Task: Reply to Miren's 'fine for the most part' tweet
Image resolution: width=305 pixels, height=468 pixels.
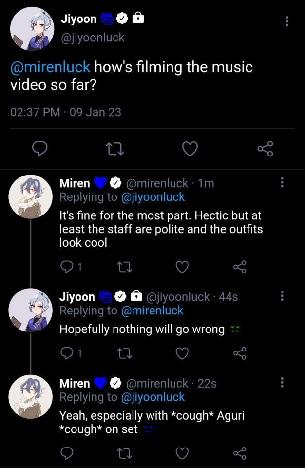Action: tap(66, 267)
